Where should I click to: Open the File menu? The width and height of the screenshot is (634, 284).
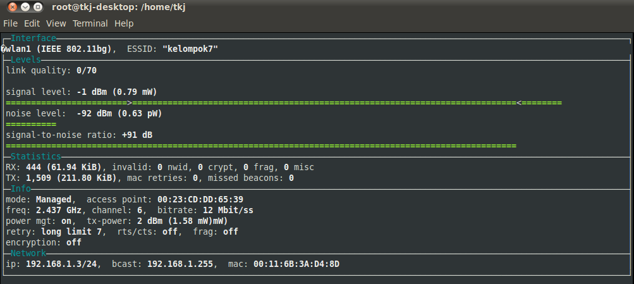(11, 23)
